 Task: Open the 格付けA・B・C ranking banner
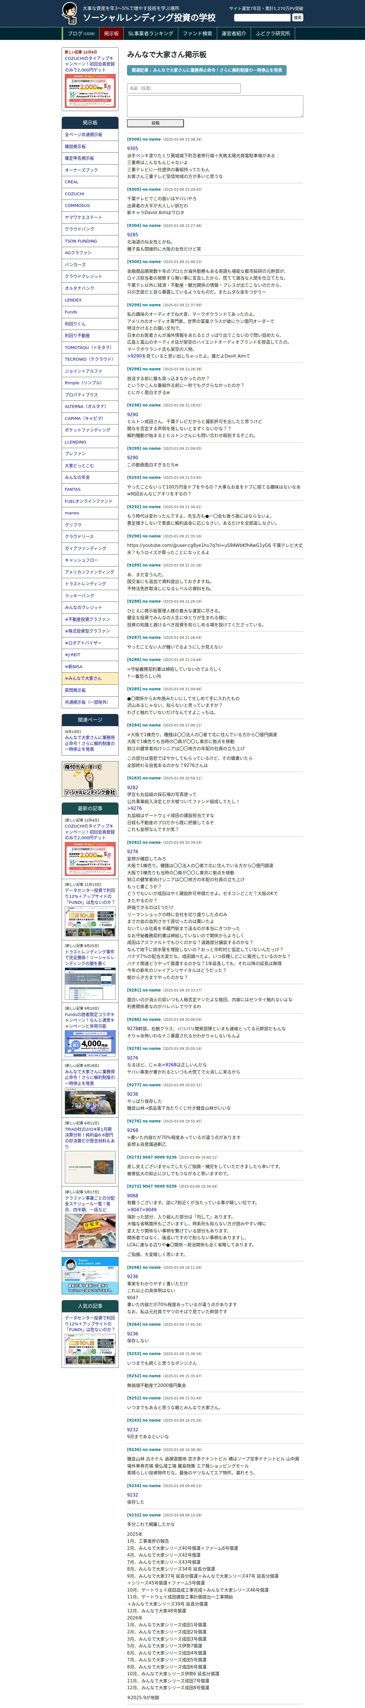pyautogui.click(x=90, y=779)
